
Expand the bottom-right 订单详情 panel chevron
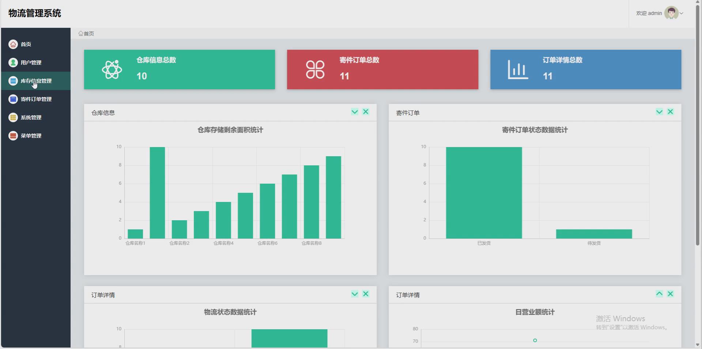[x=659, y=294]
